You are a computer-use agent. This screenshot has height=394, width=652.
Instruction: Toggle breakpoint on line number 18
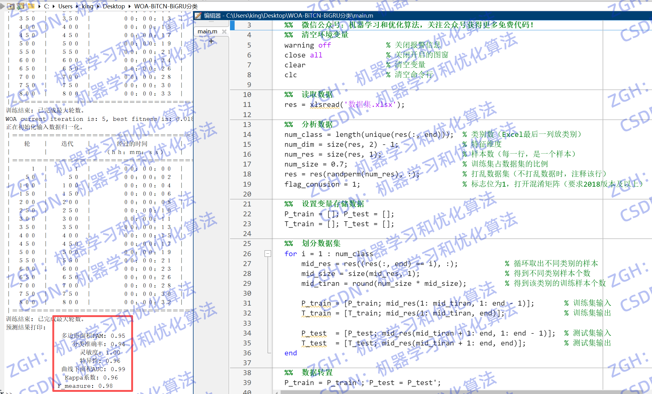[247, 174]
